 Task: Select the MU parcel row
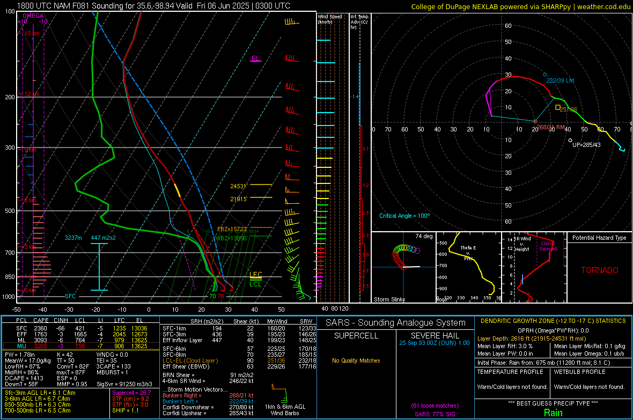point(80,345)
